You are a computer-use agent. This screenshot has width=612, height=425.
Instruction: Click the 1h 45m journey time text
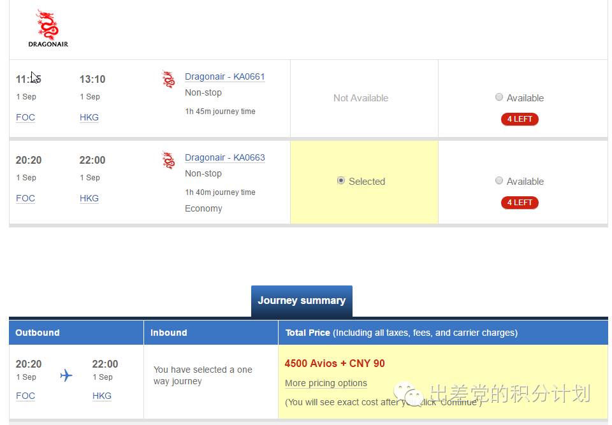pos(220,112)
